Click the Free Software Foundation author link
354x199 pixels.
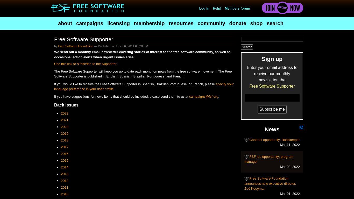coord(76,46)
